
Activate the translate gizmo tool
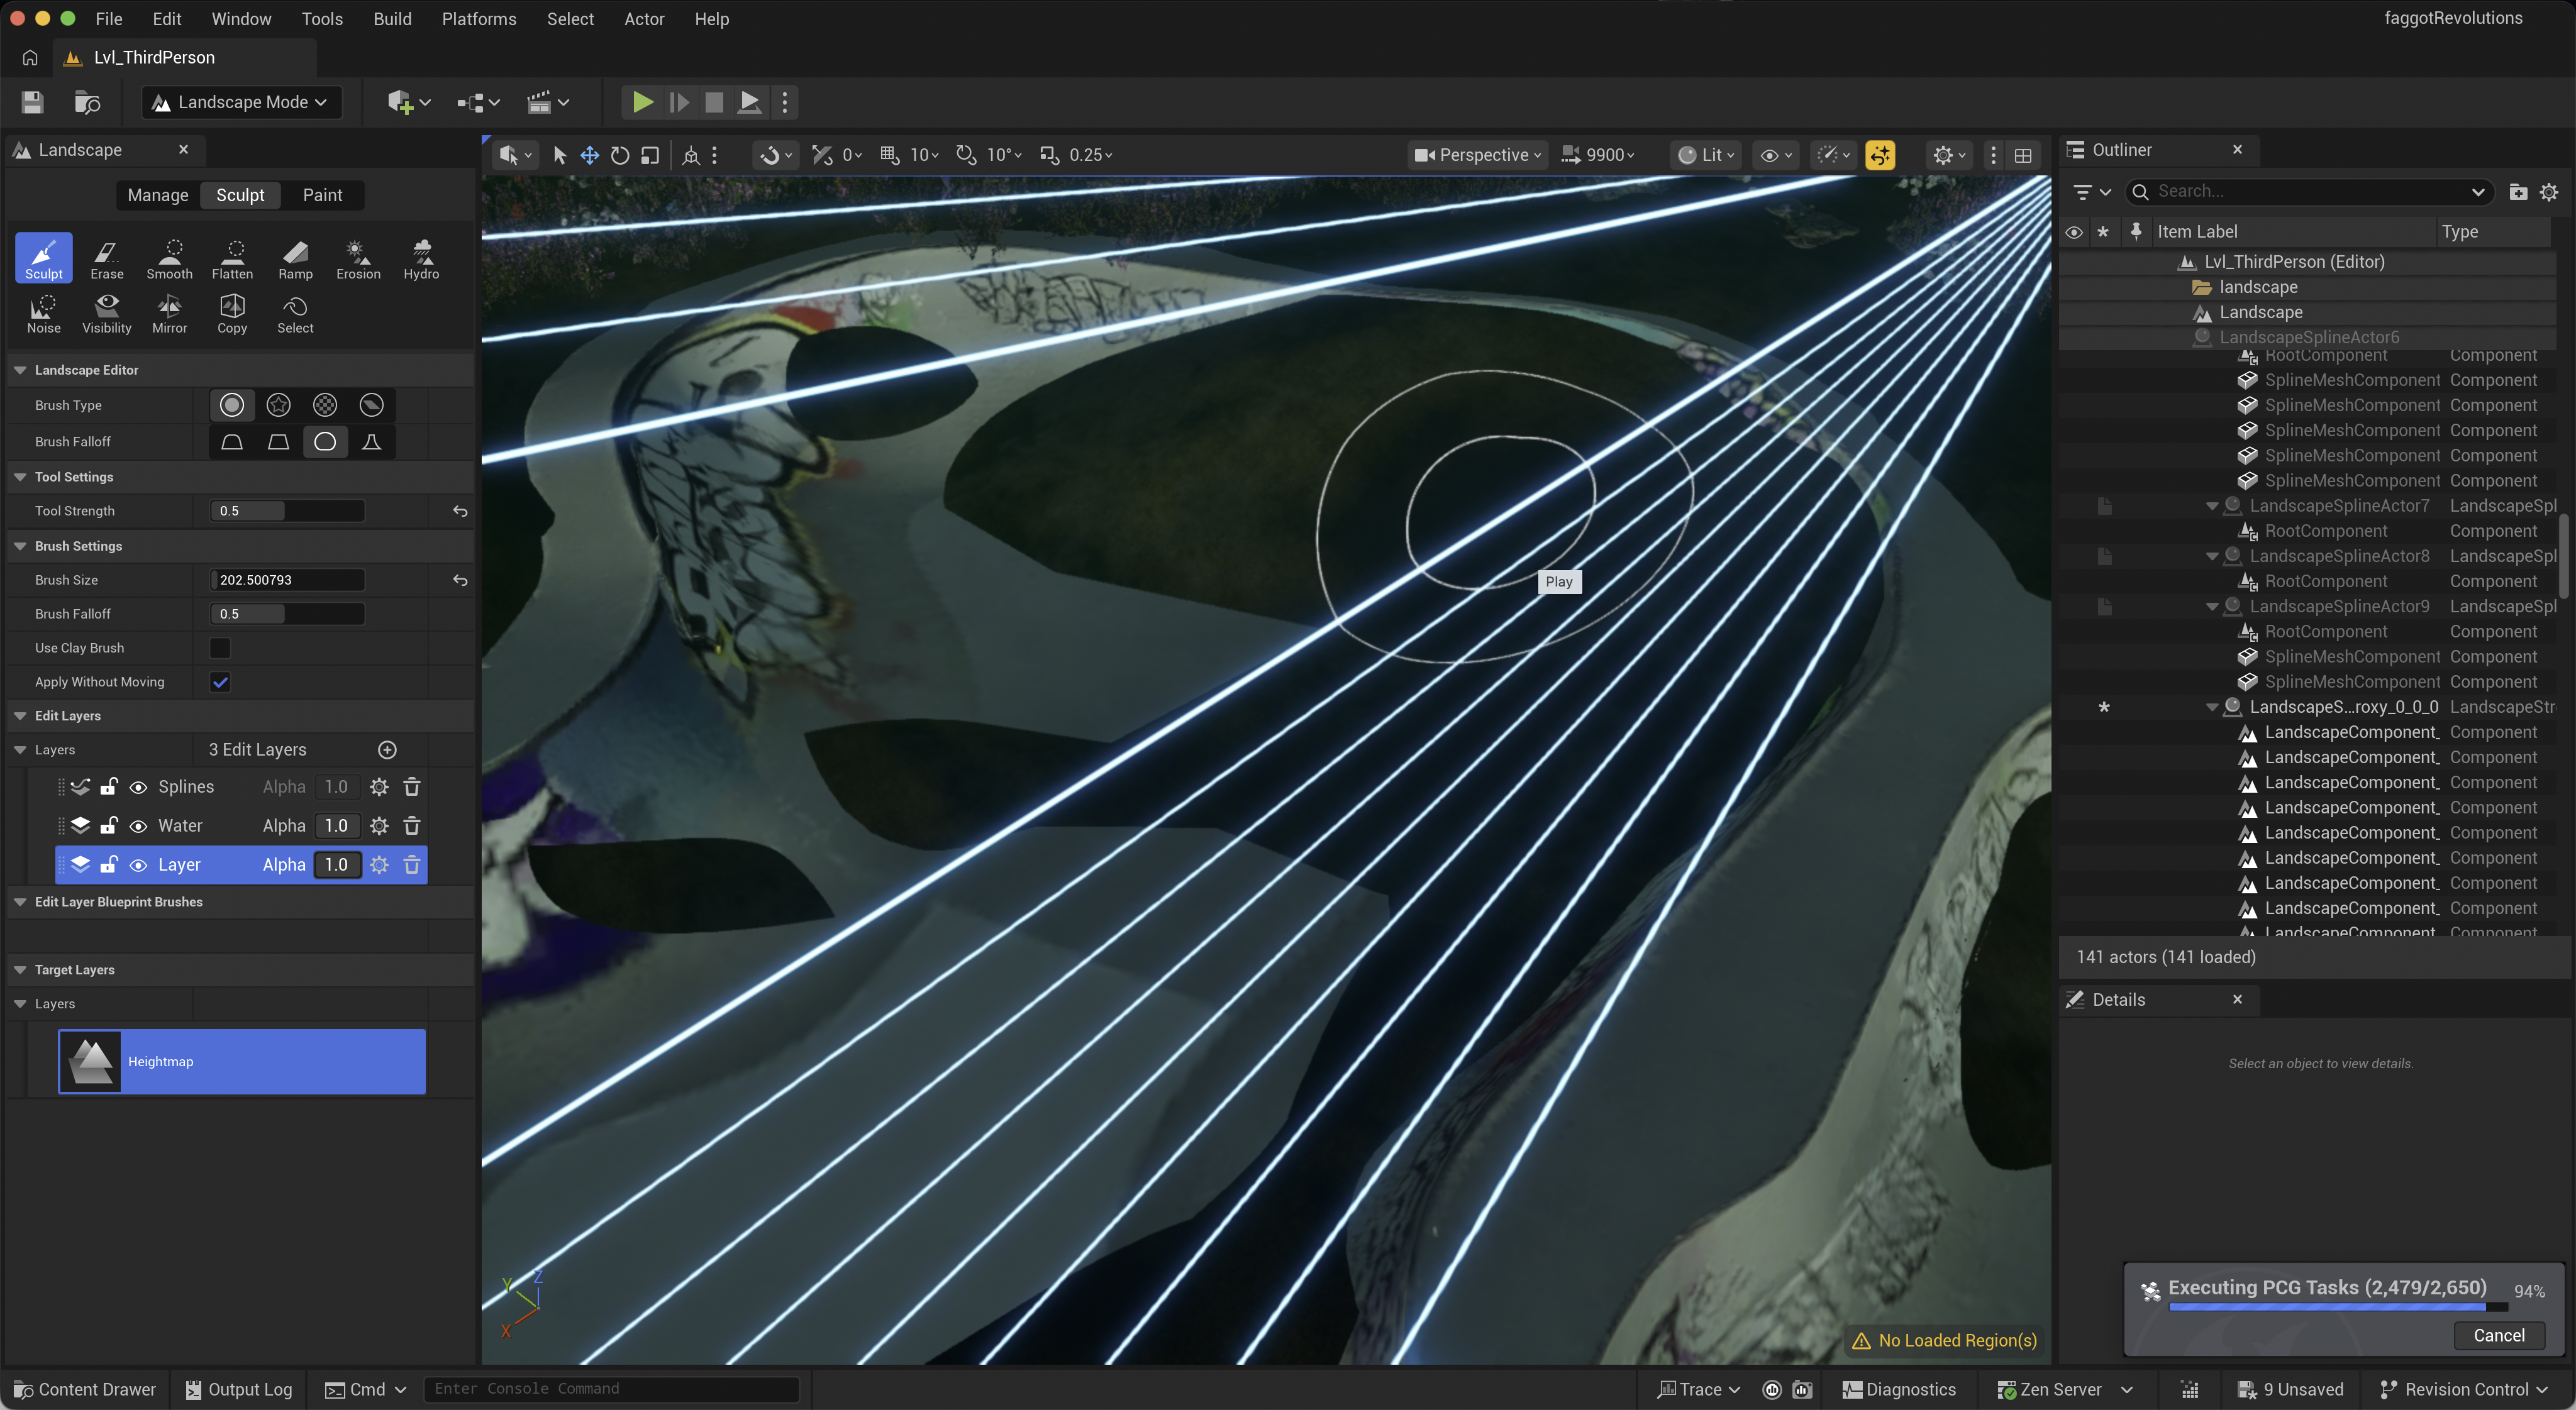click(590, 155)
